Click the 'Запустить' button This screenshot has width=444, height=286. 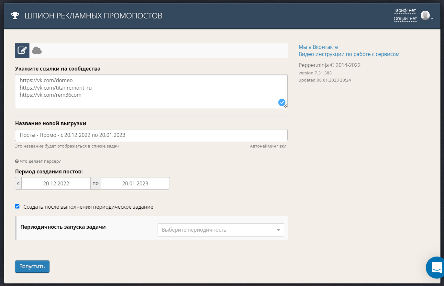pos(32,267)
